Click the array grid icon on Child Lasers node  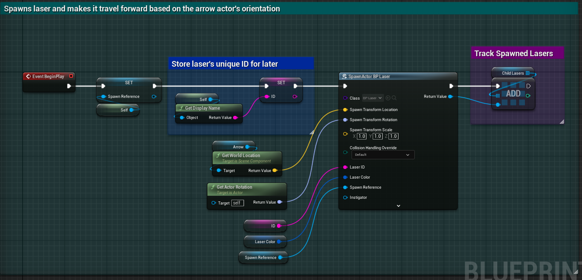[528, 73]
